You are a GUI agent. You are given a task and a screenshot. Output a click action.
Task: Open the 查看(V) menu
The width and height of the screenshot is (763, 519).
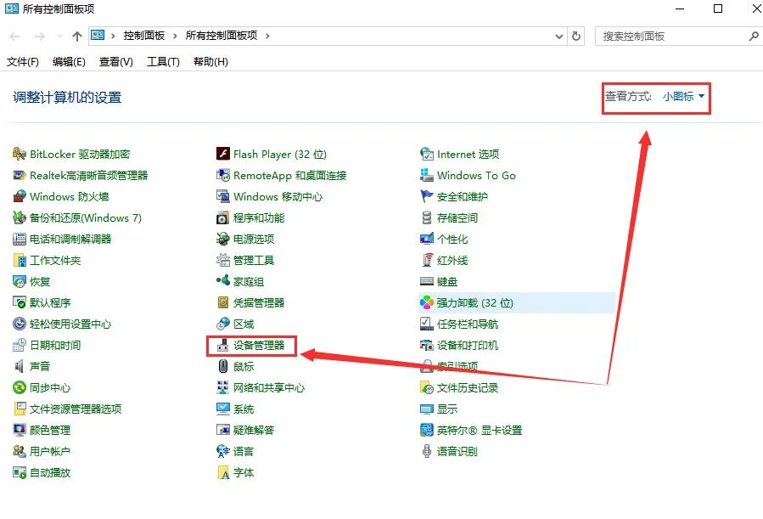tap(116, 62)
